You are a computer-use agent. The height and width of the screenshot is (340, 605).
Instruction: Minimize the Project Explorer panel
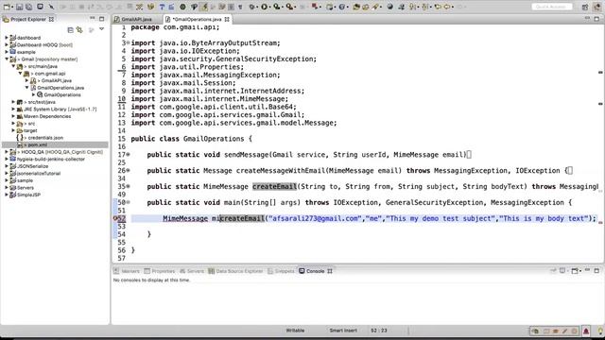[93, 19]
